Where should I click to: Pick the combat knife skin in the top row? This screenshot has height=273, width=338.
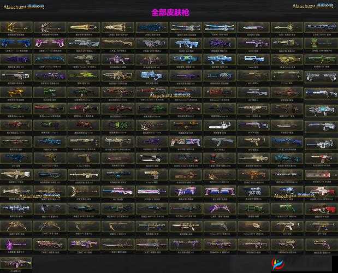click(253, 27)
